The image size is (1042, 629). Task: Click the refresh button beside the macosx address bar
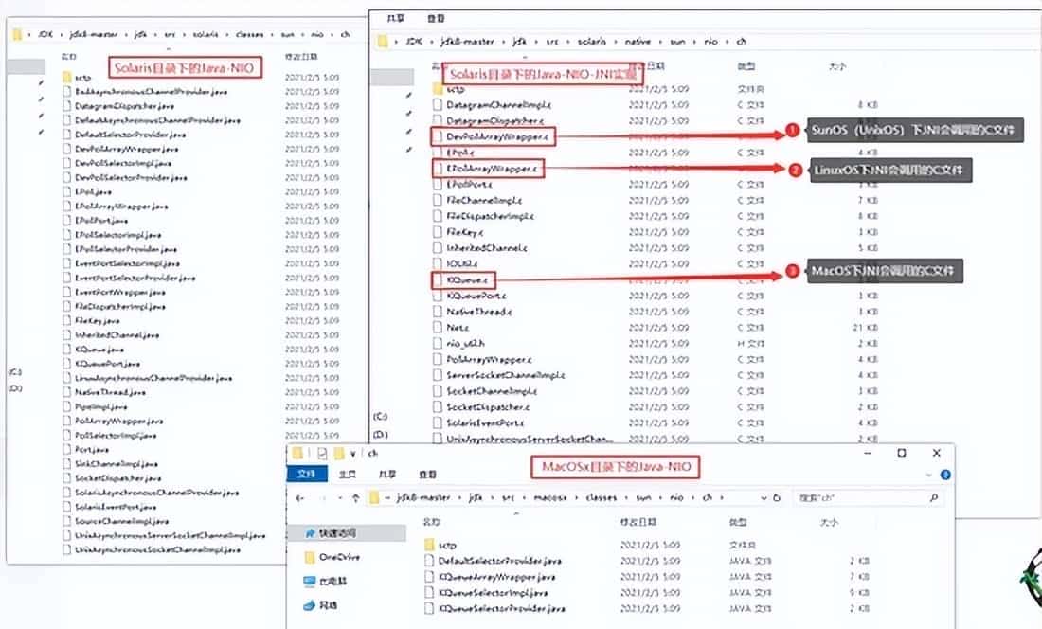776,497
